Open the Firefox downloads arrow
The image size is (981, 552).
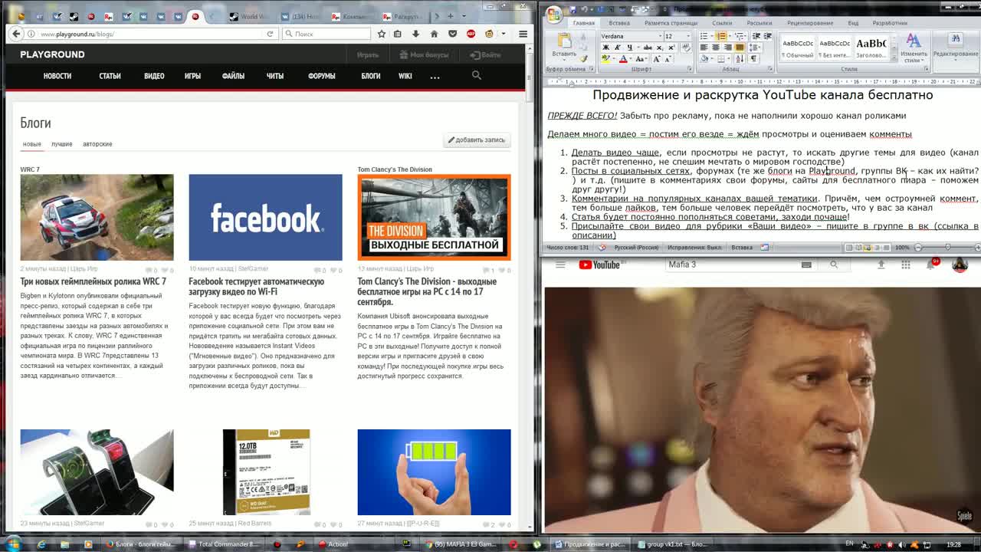(415, 34)
